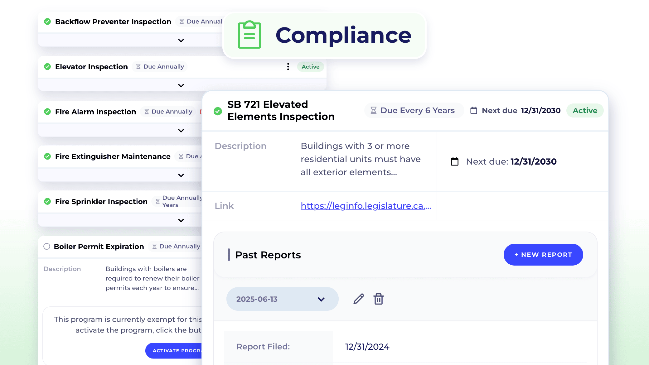Image resolution: width=649 pixels, height=365 pixels.
Task: Open the three-dot menu on Elevator Inspection
Action: pos(288,66)
